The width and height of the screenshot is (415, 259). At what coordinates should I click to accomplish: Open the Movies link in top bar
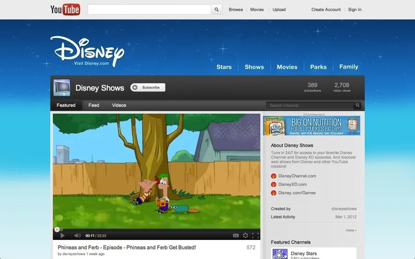257,10
